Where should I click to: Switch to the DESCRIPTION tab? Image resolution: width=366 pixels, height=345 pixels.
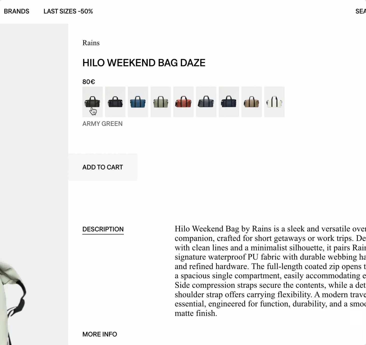(x=103, y=229)
